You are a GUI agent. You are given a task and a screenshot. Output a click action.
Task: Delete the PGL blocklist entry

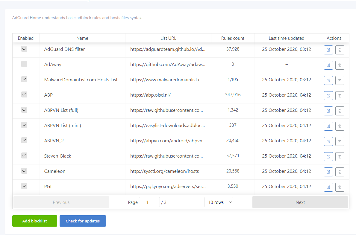coord(340,187)
